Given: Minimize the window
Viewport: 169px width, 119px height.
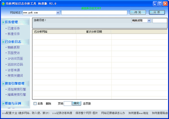Looking at the screenshot, I should (155, 4).
